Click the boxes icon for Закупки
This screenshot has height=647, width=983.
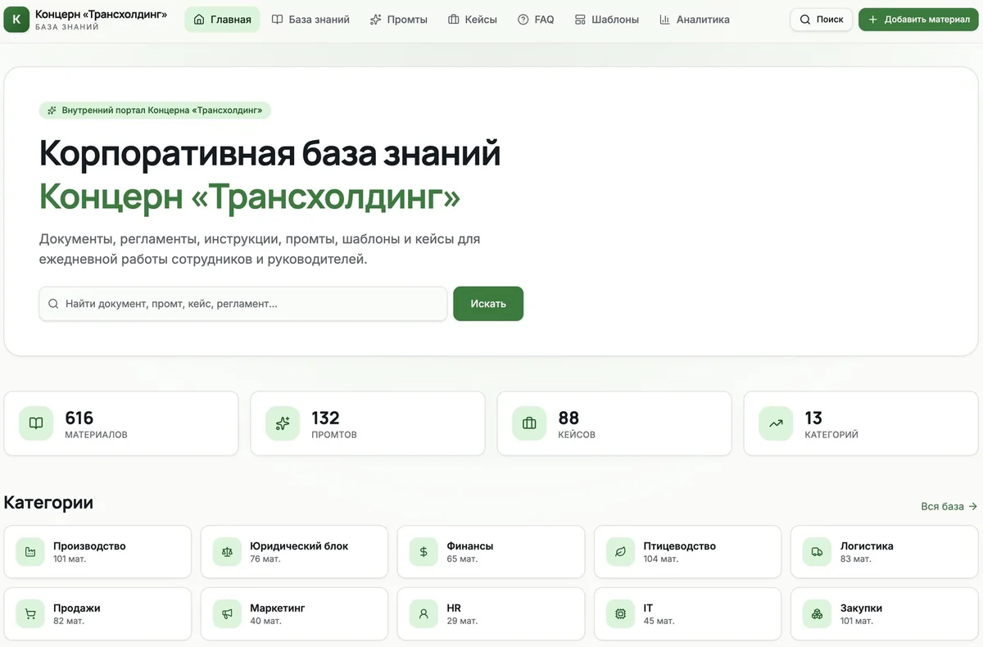coord(818,613)
